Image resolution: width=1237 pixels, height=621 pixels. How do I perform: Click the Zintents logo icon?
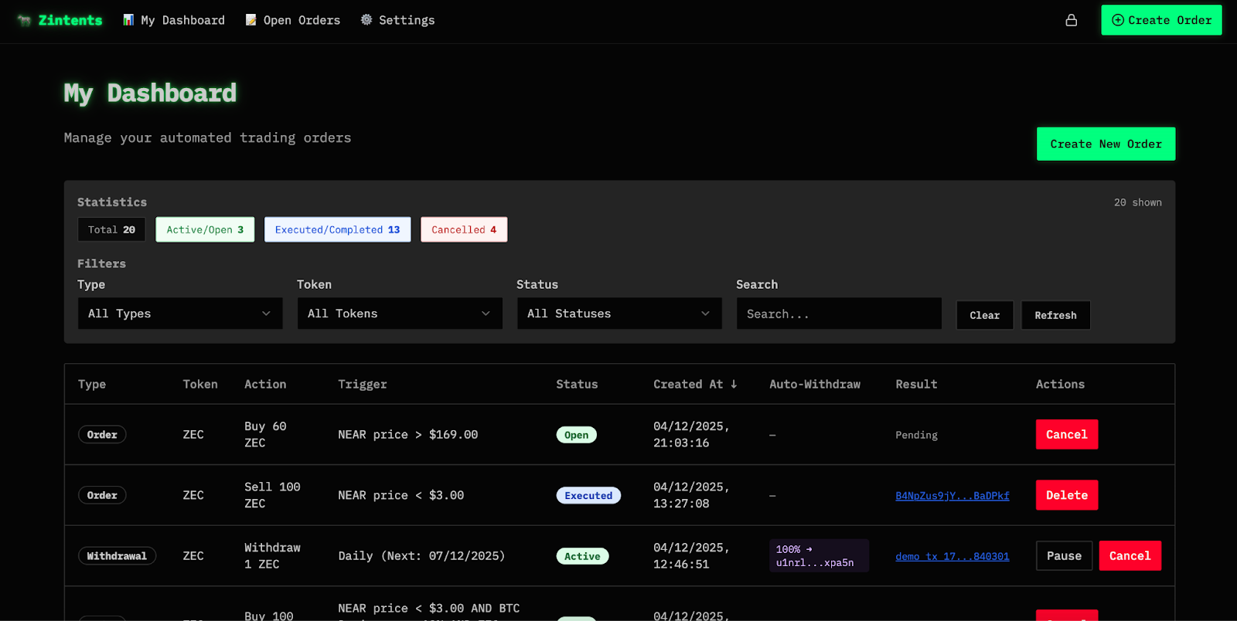[24, 20]
